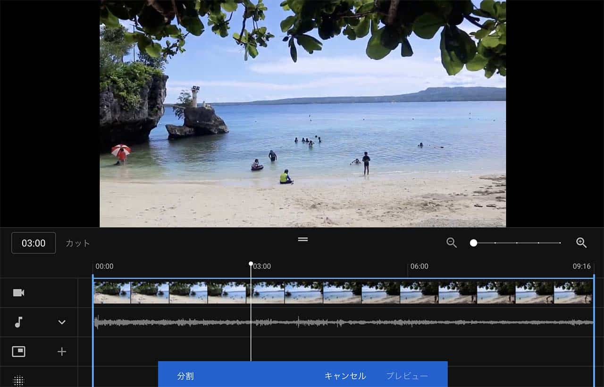Viewport: 604px width, 387px height.
Task: Click the audio waveform track
Action: [344, 322]
